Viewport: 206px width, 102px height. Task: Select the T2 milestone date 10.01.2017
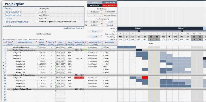click(95, 25)
